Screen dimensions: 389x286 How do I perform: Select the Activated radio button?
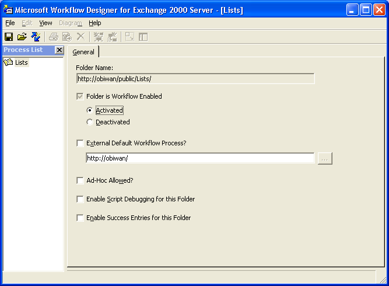coord(89,110)
